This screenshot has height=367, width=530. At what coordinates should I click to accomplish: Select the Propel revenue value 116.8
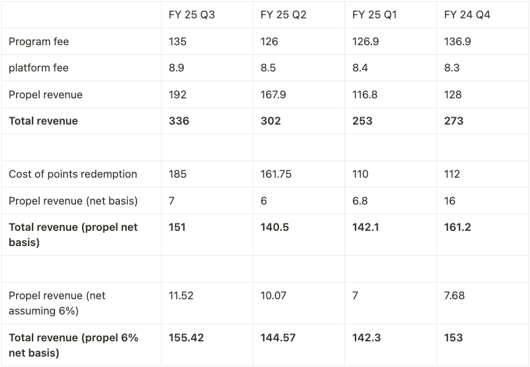[365, 95]
